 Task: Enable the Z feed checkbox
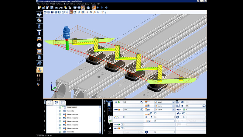[x=184, y=113]
